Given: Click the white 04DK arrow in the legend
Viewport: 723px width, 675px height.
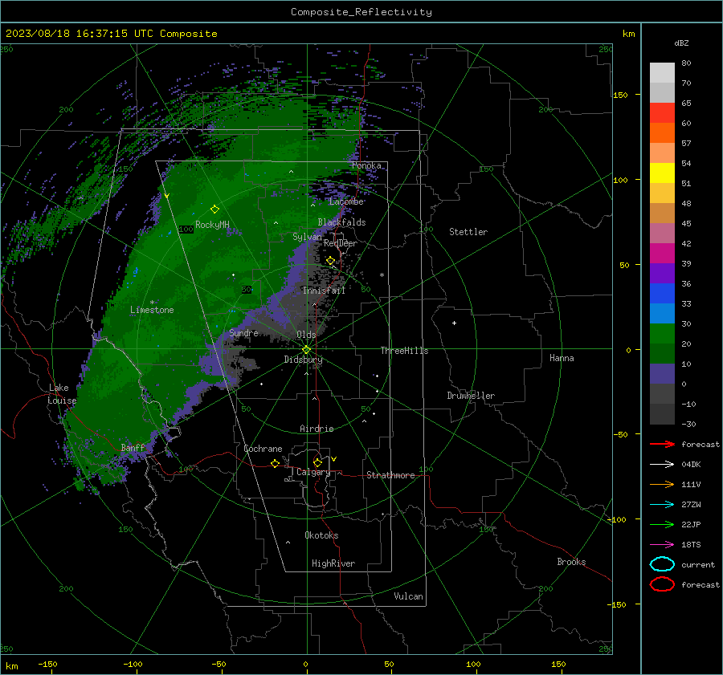Looking at the screenshot, I should click(662, 464).
